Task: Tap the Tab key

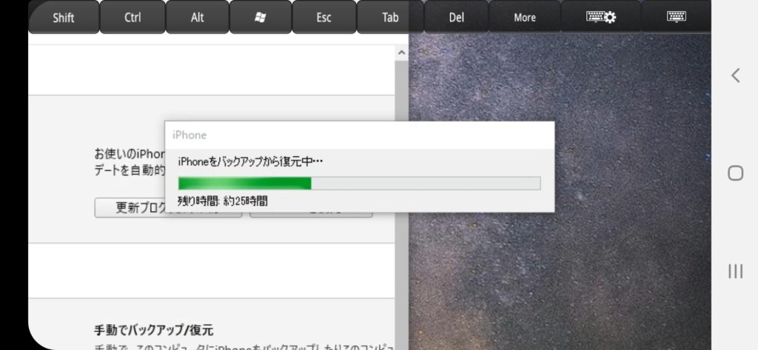Action: tap(390, 18)
